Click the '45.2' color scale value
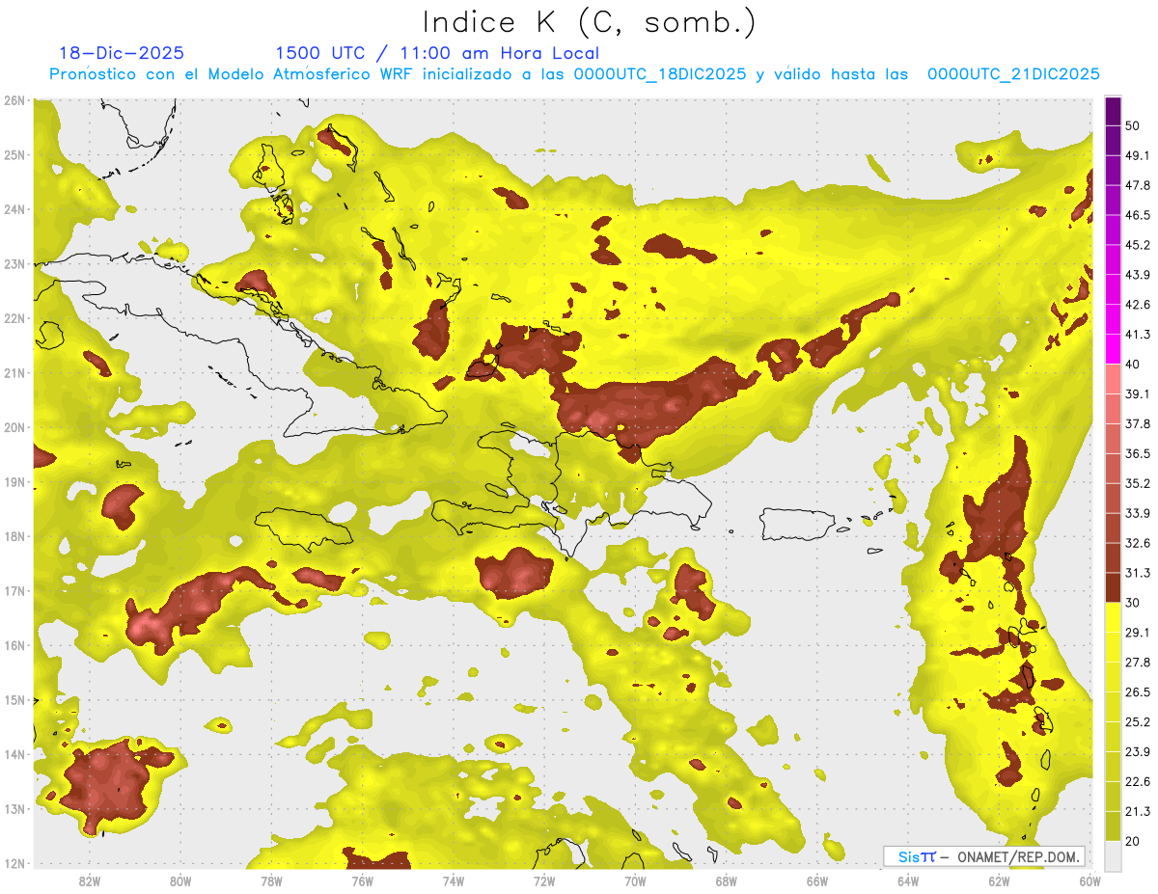 1138,245
